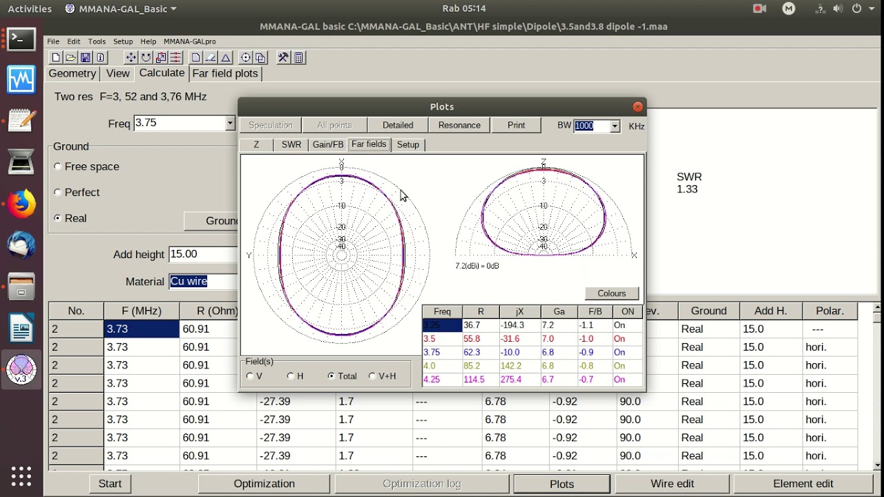Open the calculator toolbar icon
This screenshot has width=884, height=497.
298,58
